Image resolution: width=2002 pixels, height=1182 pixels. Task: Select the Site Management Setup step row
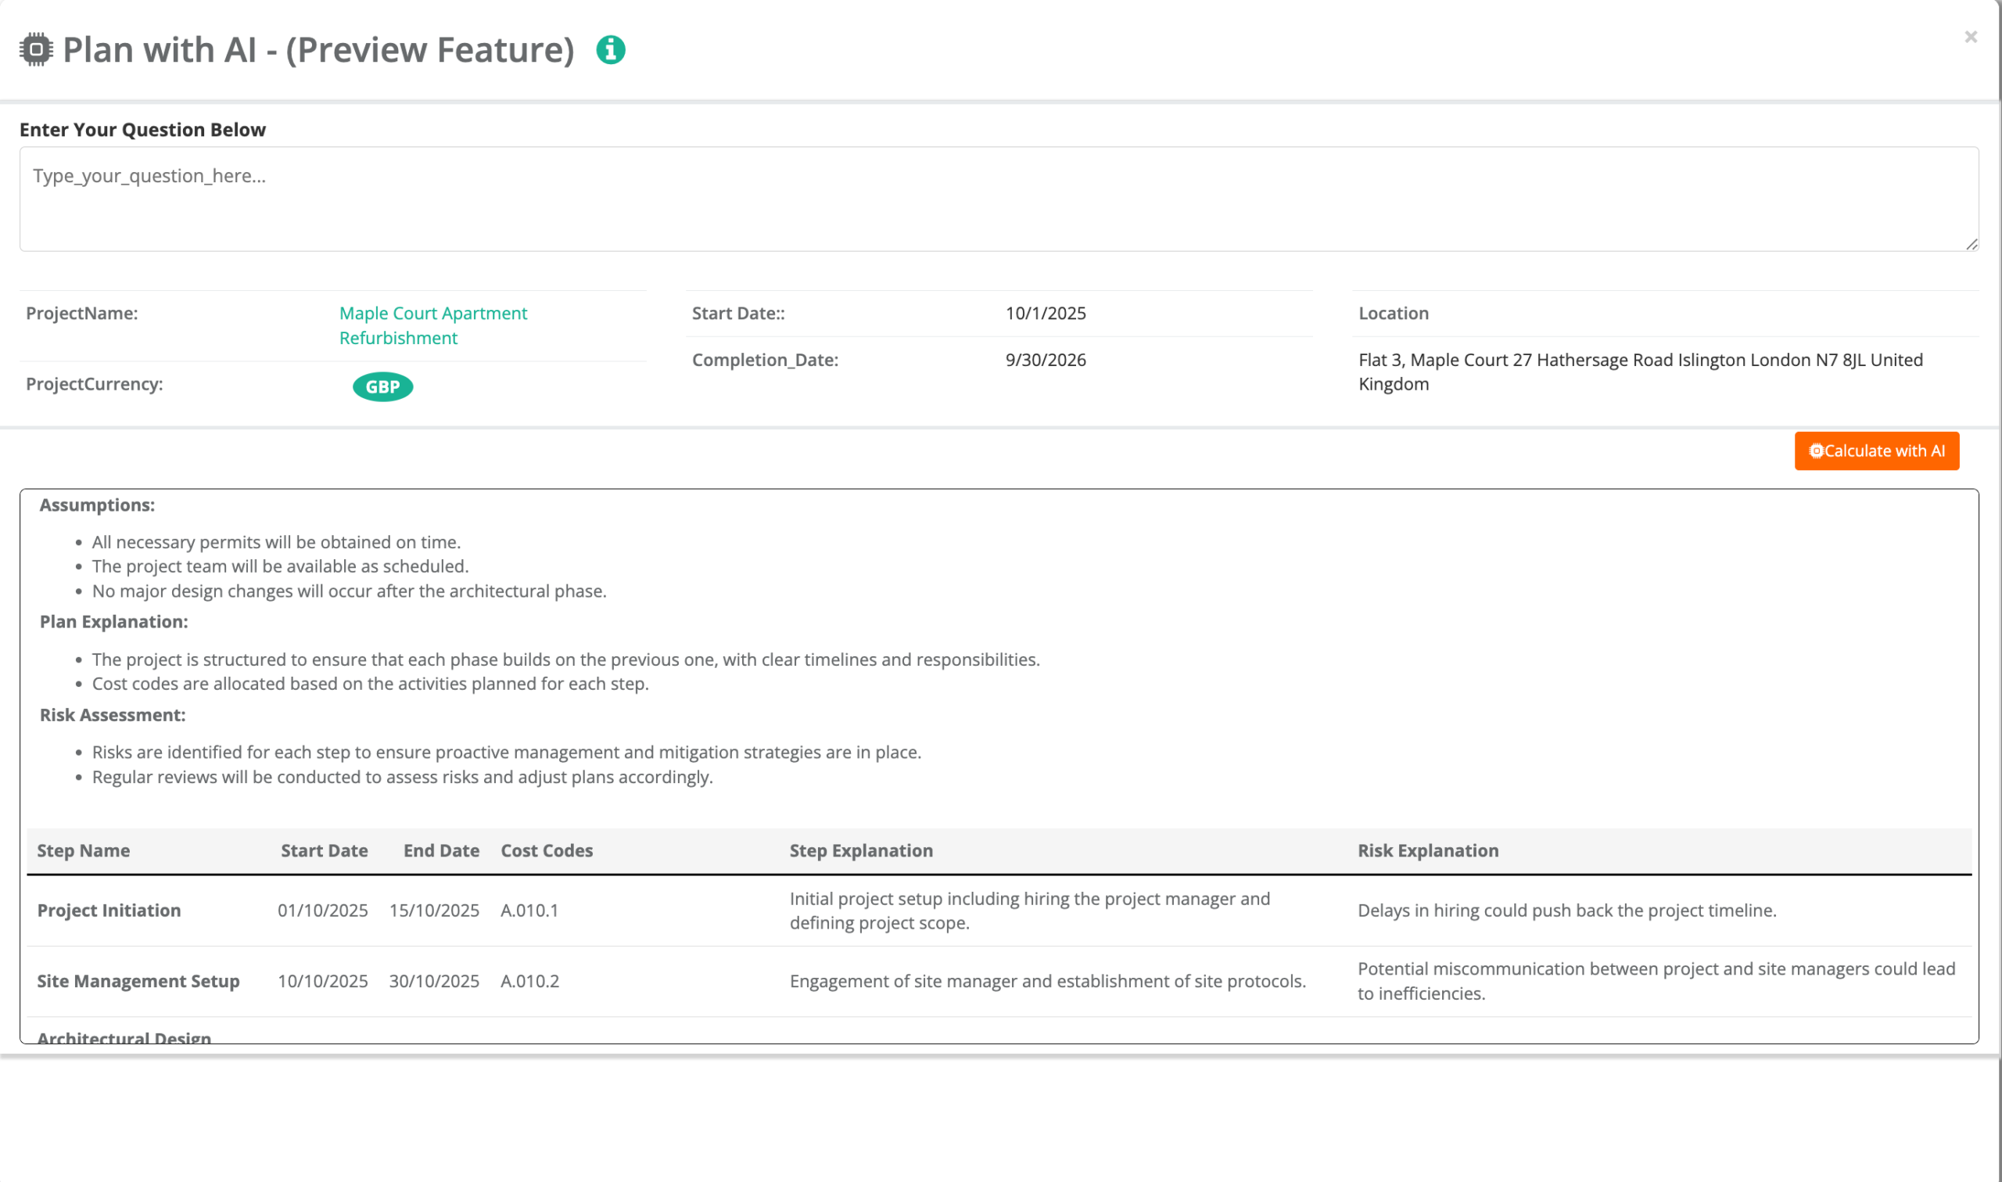(138, 981)
